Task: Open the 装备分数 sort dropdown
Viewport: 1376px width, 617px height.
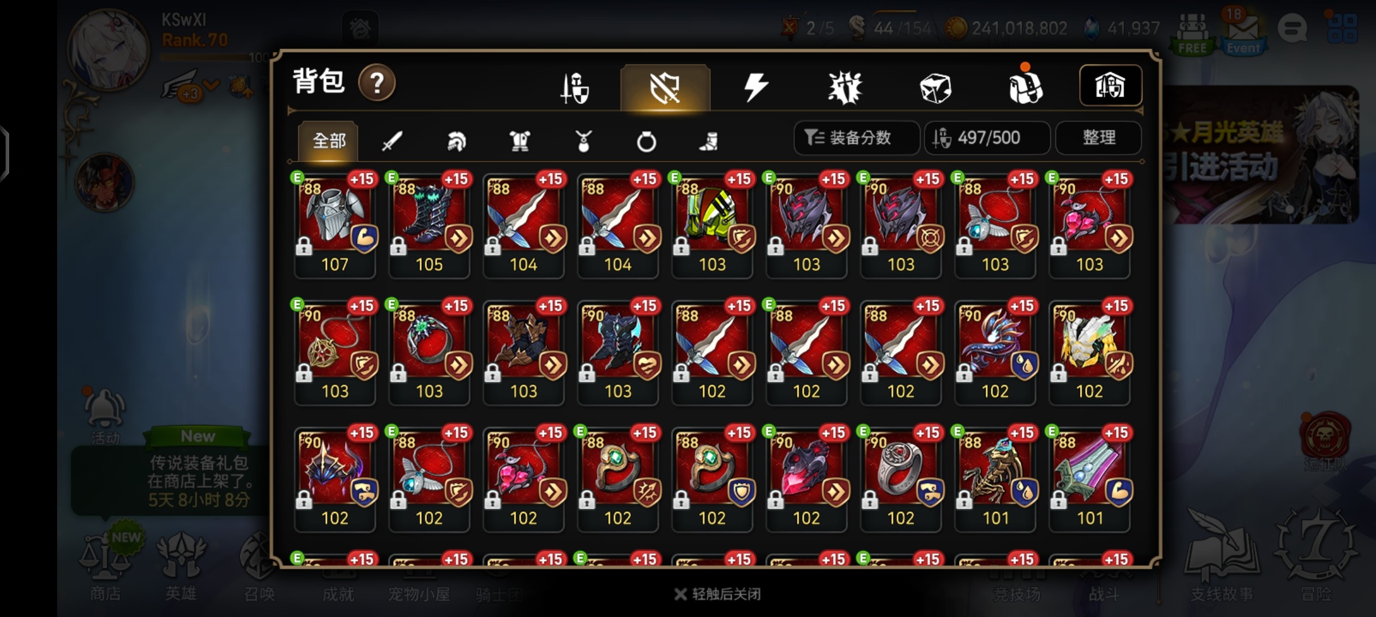Action: [857, 138]
